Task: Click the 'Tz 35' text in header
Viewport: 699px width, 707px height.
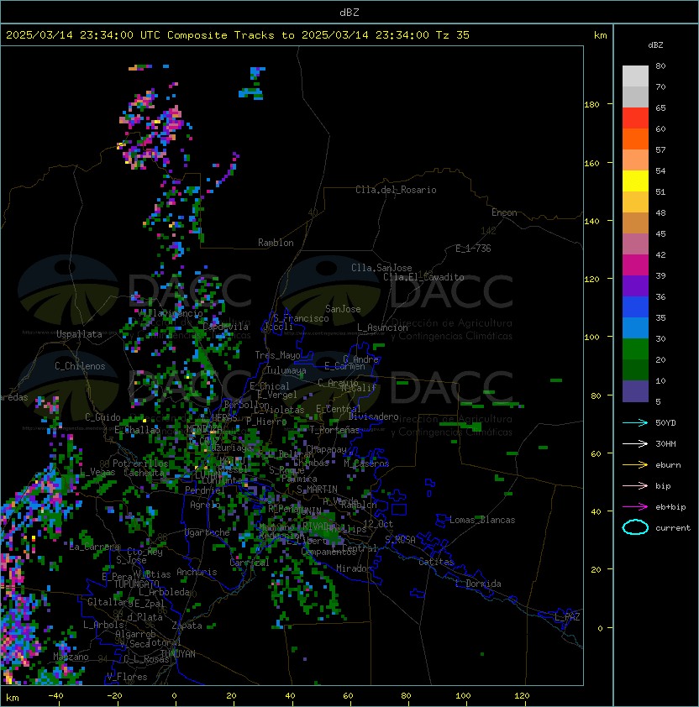Action: [453, 35]
